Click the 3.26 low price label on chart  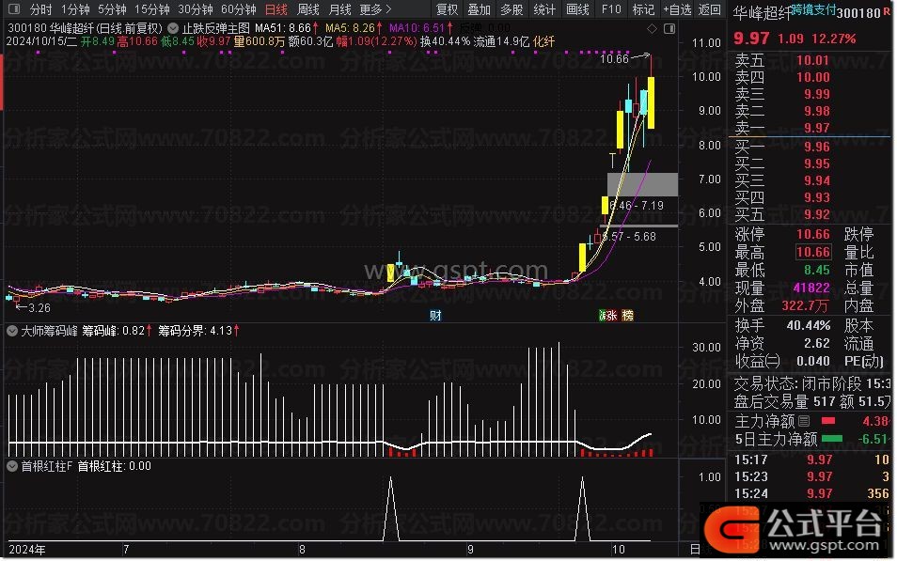(x=39, y=307)
